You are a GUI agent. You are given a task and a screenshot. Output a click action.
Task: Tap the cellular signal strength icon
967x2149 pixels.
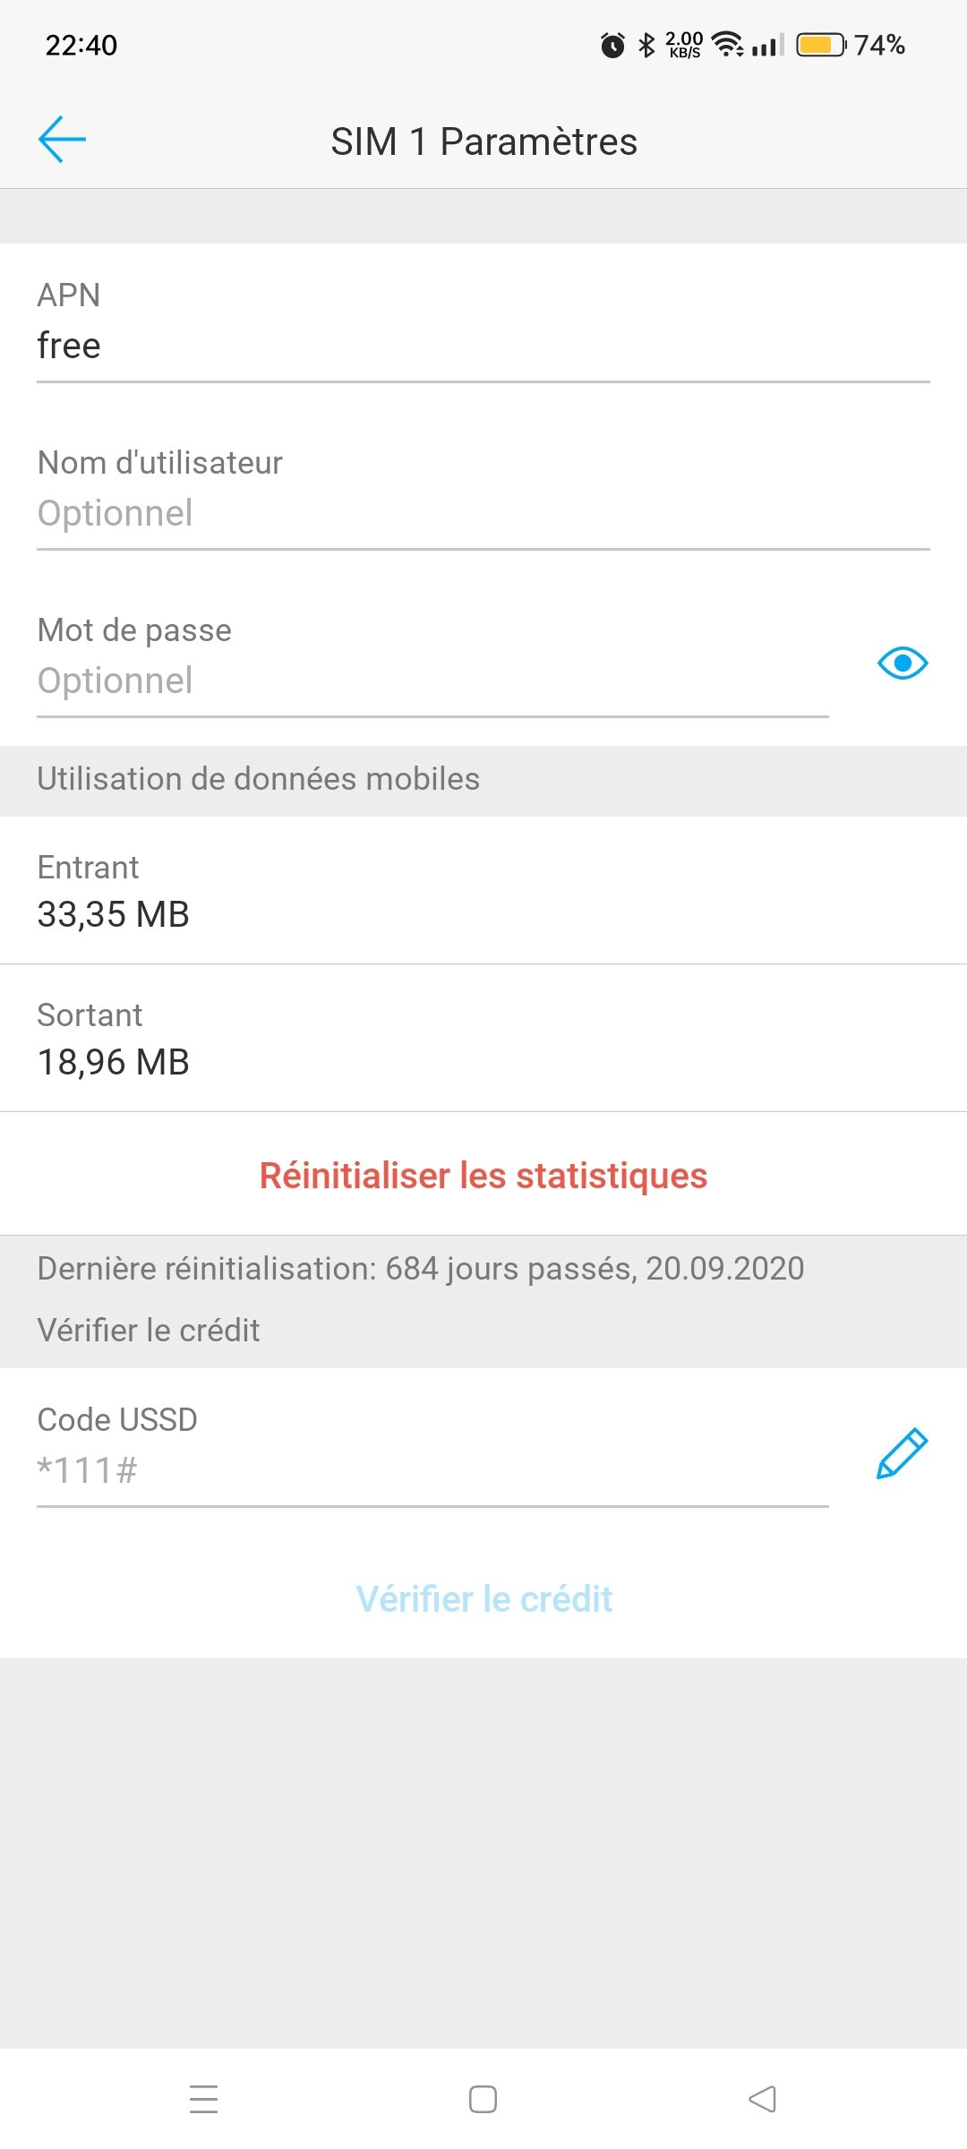tap(767, 45)
